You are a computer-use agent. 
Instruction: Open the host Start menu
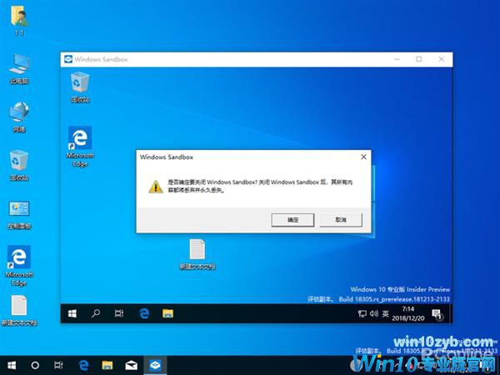point(12,365)
